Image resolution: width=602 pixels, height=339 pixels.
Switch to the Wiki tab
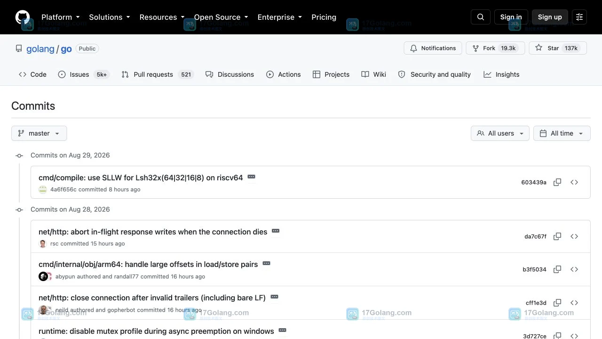click(374, 74)
